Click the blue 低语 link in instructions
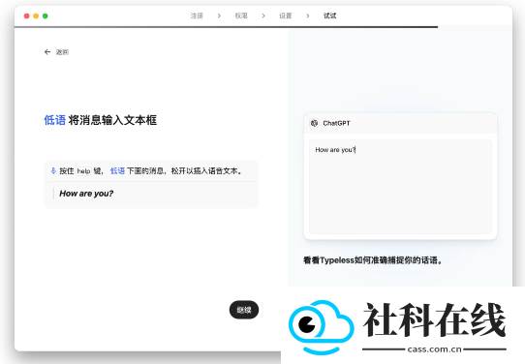The image size is (525, 364). tap(117, 171)
